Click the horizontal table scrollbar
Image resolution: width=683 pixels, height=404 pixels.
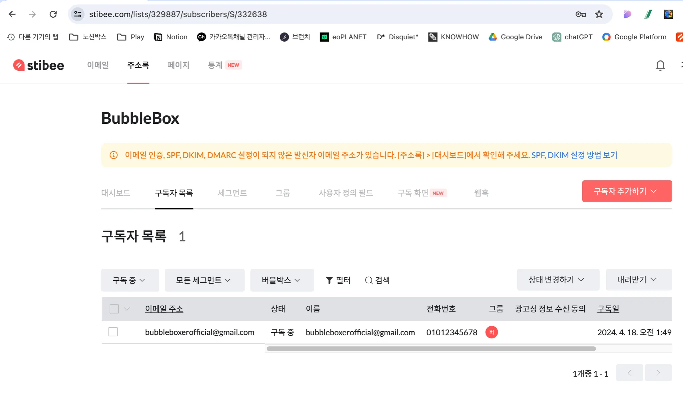431,349
